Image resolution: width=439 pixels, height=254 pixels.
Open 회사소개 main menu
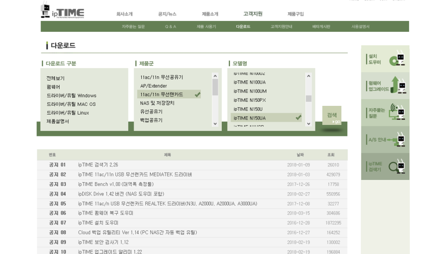[x=125, y=14]
